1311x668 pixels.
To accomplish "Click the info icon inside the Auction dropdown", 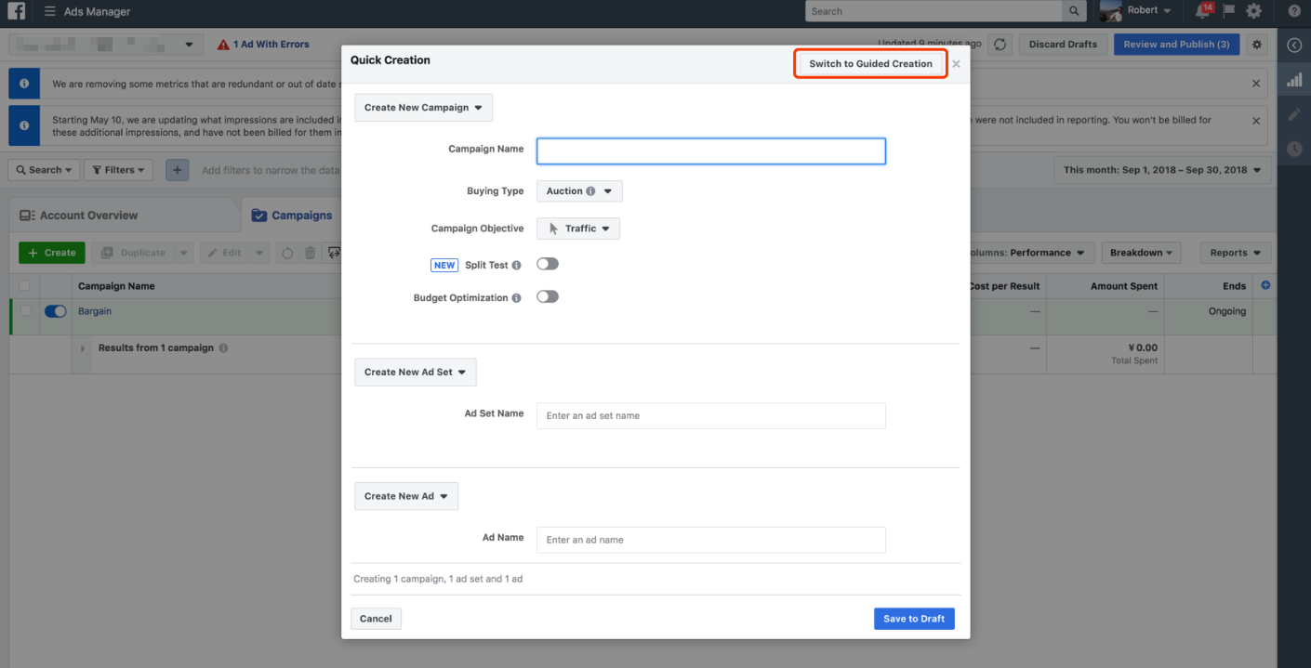I will 591,191.
